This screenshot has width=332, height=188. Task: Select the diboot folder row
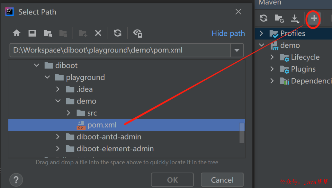pyautogui.click(x=127, y=65)
